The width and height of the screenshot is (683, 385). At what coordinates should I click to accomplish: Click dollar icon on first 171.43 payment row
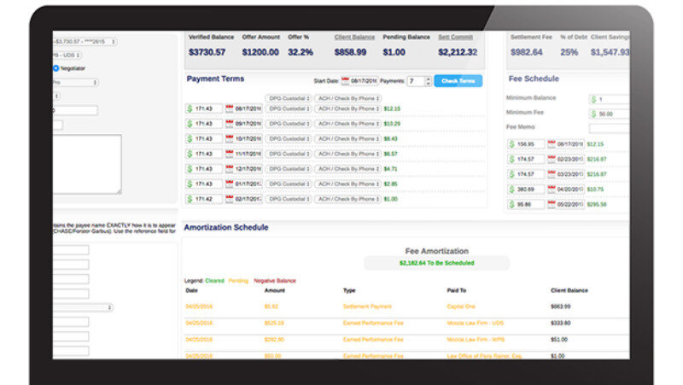point(190,109)
